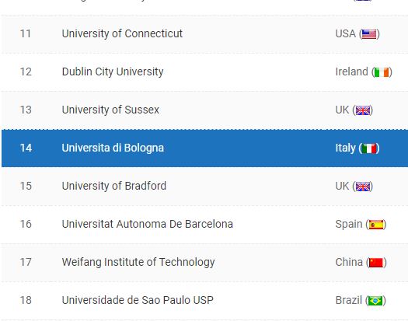The image size is (408, 321).
Task: Click the China flag icon
Action: (376, 263)
